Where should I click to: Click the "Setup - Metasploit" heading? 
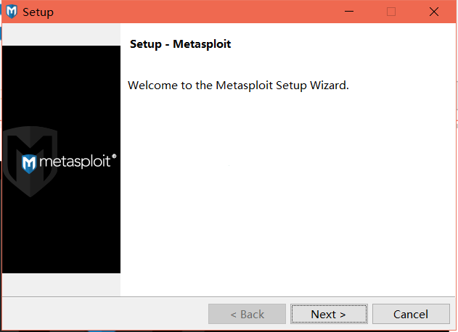180,44
